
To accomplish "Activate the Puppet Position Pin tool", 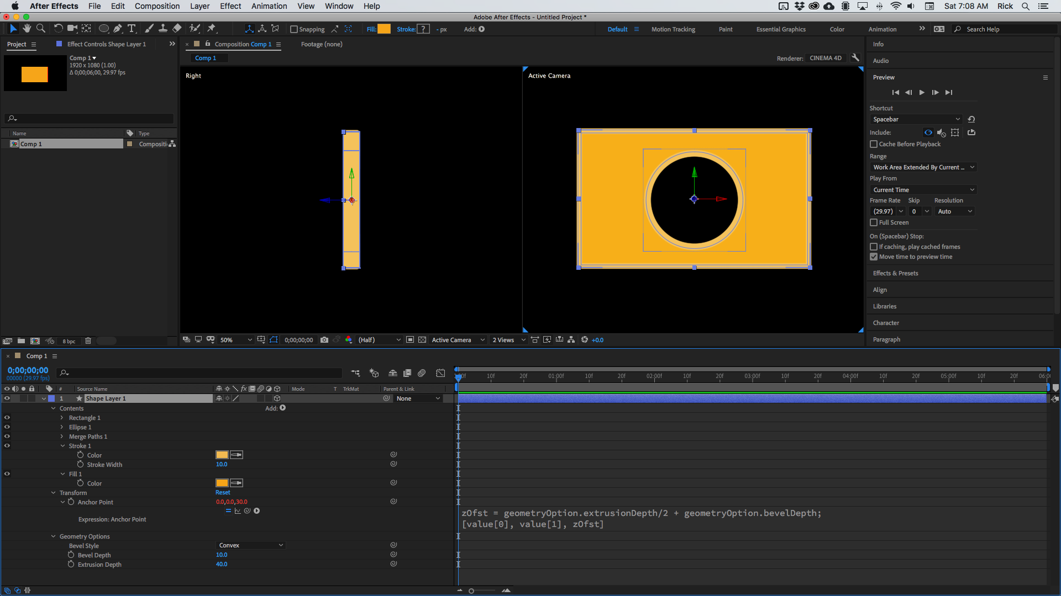I will [211, 28].
